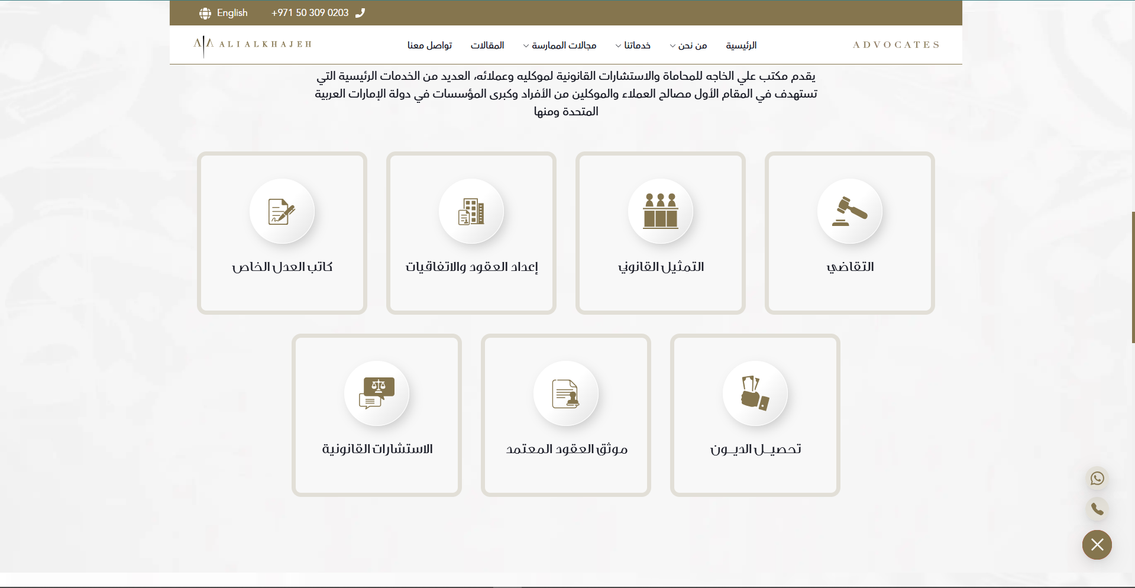Switch language to English
The width and height of the screenshot is (1135, 588).
[232, 13]
